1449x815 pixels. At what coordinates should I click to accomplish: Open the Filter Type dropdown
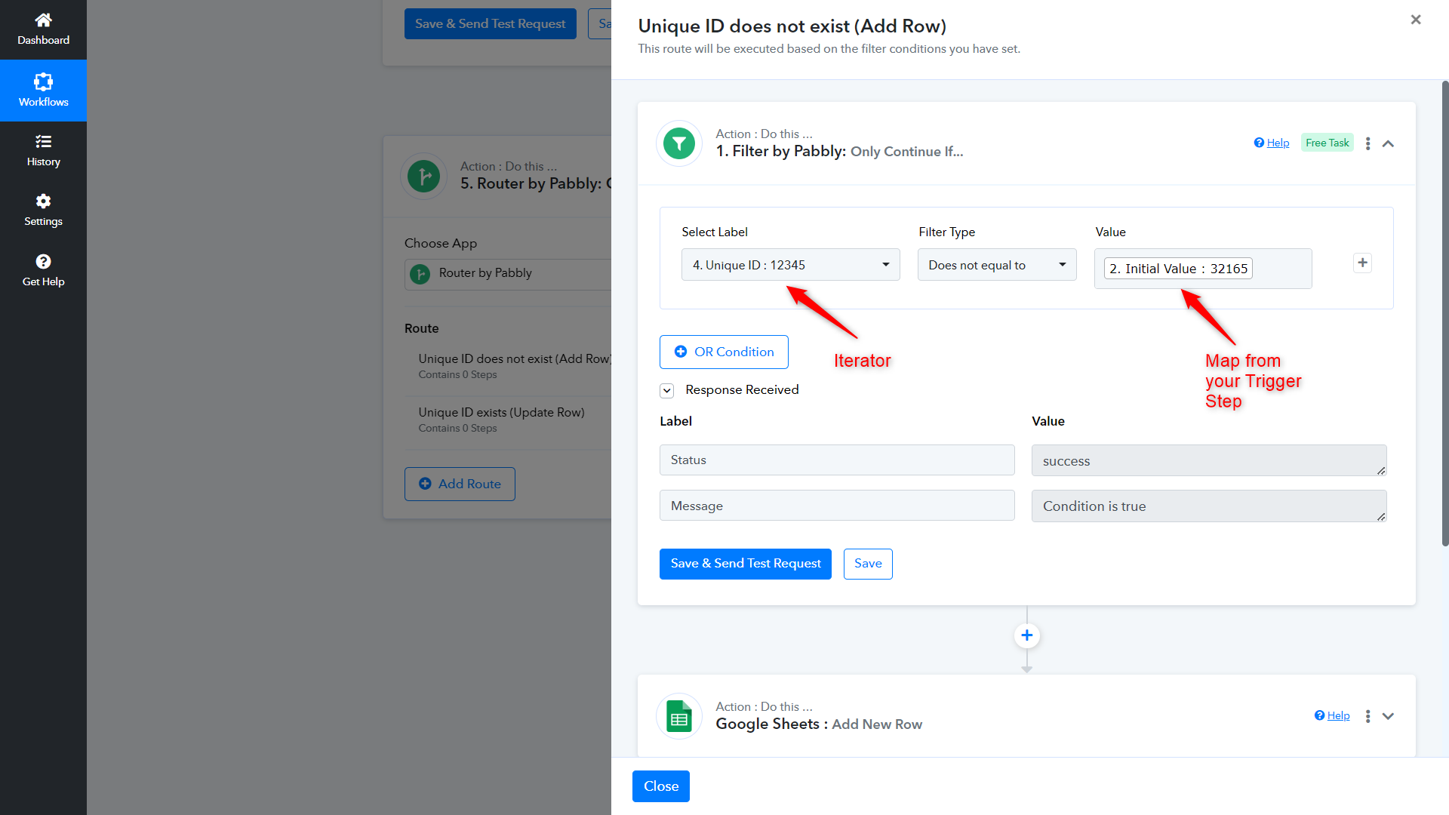pyautogui.click(x=997, y=265)
